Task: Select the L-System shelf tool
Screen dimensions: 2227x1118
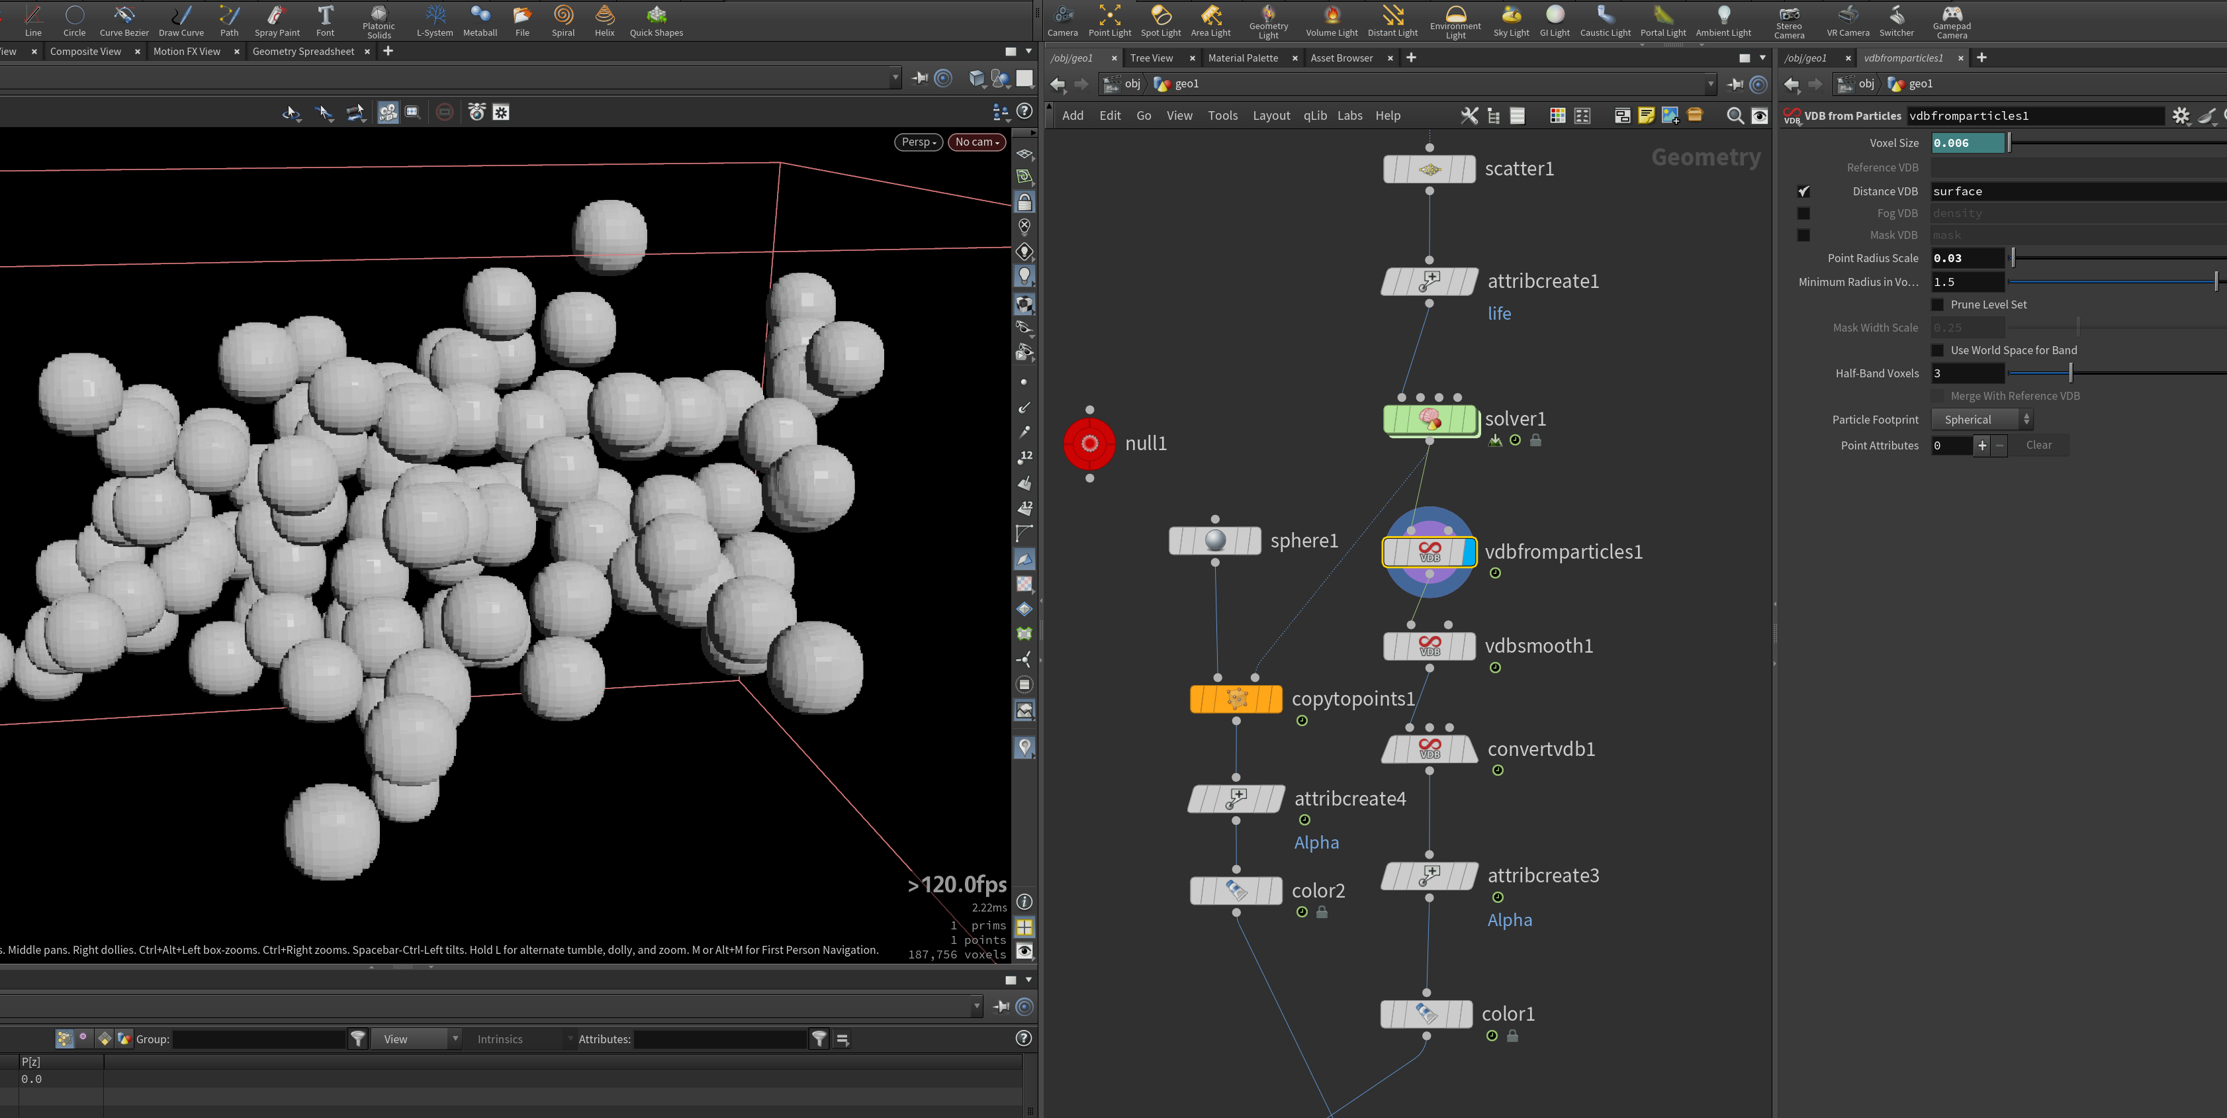Action: [x=435, y=21]
